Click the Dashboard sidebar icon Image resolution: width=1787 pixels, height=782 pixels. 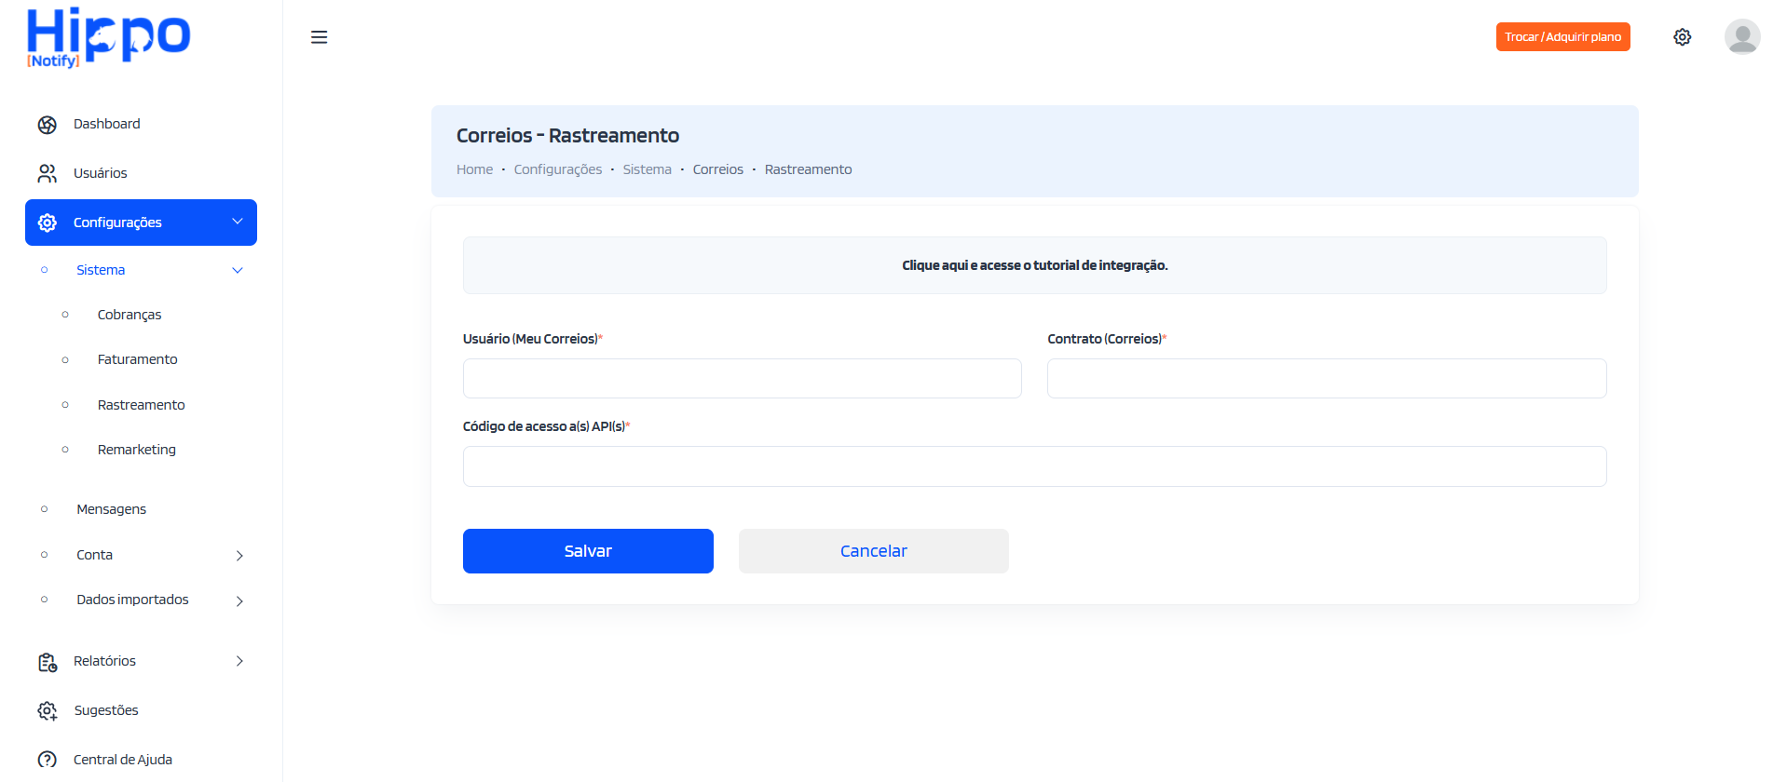[x=48, y=125]
